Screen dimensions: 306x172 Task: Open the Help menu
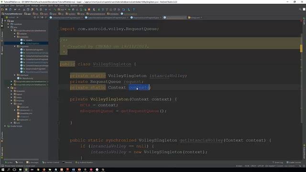click(81, 6)
